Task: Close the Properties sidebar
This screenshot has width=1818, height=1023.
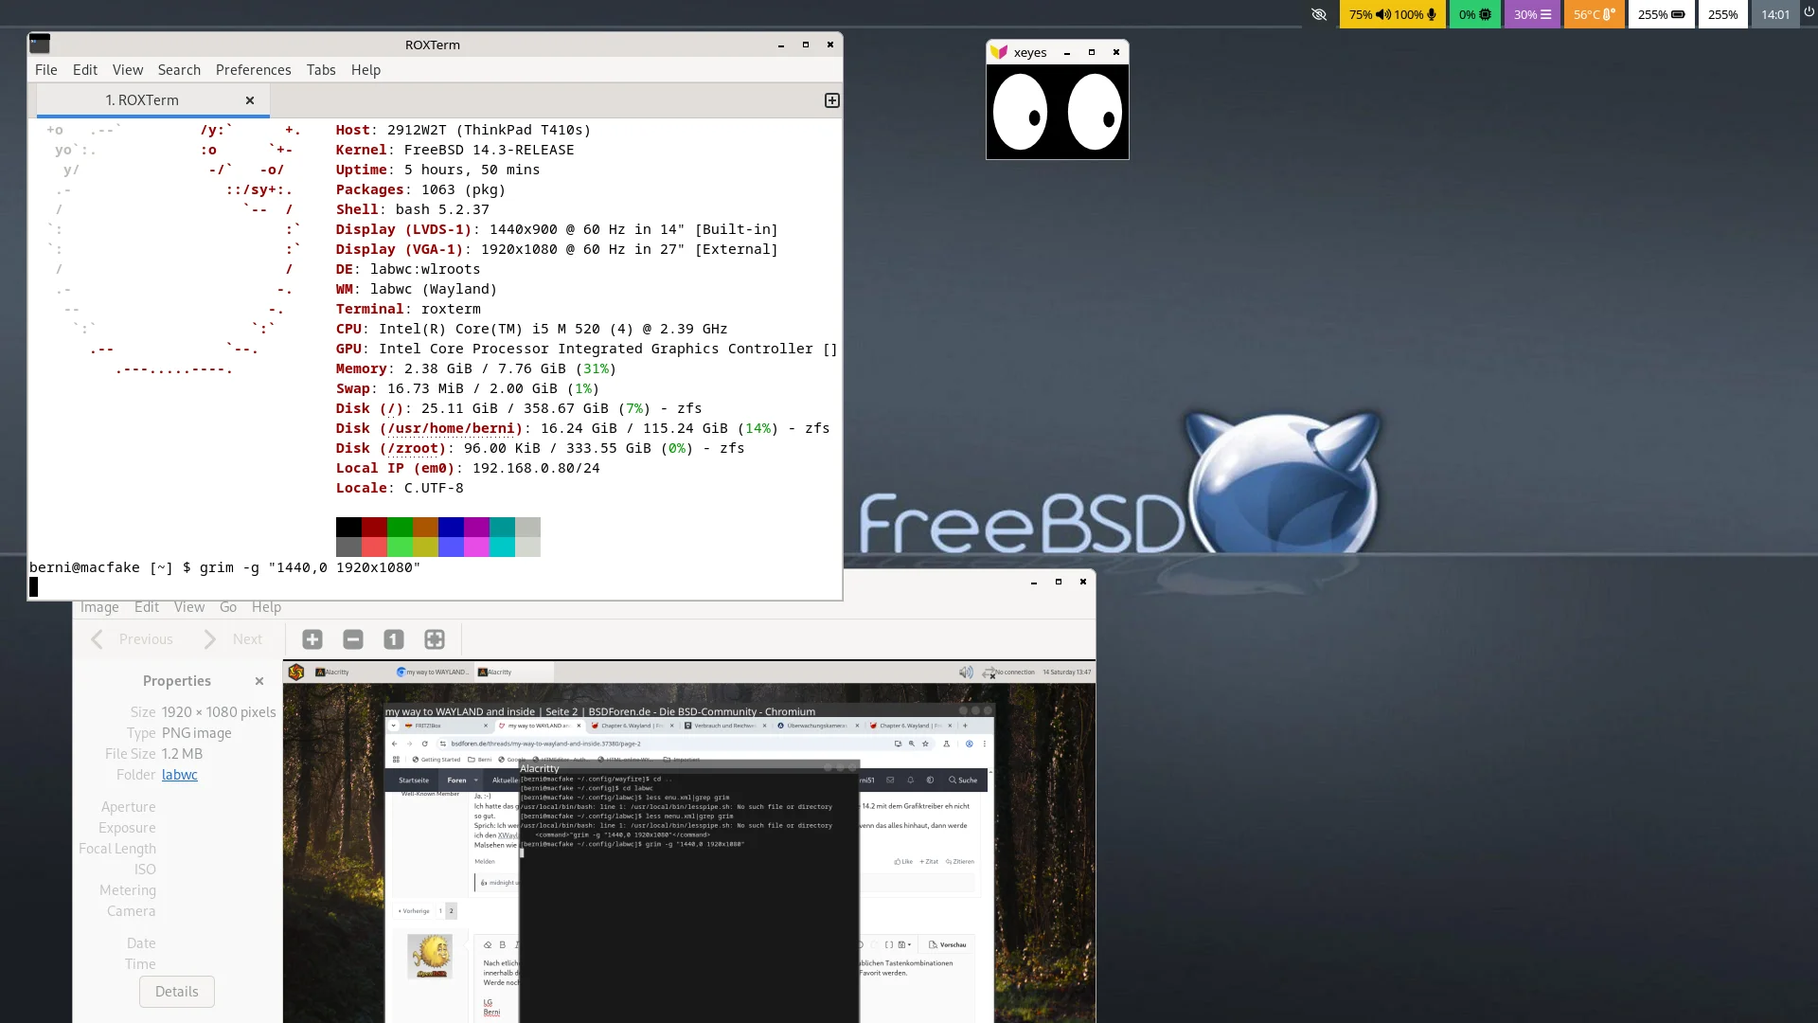Action: (x=259, y=681)
